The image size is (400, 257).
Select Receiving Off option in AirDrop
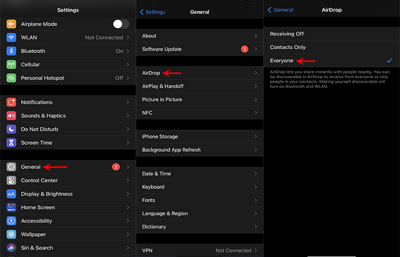click(331, 34)
